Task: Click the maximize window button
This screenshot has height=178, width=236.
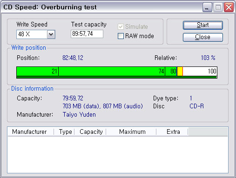Action: coord(218,7)
